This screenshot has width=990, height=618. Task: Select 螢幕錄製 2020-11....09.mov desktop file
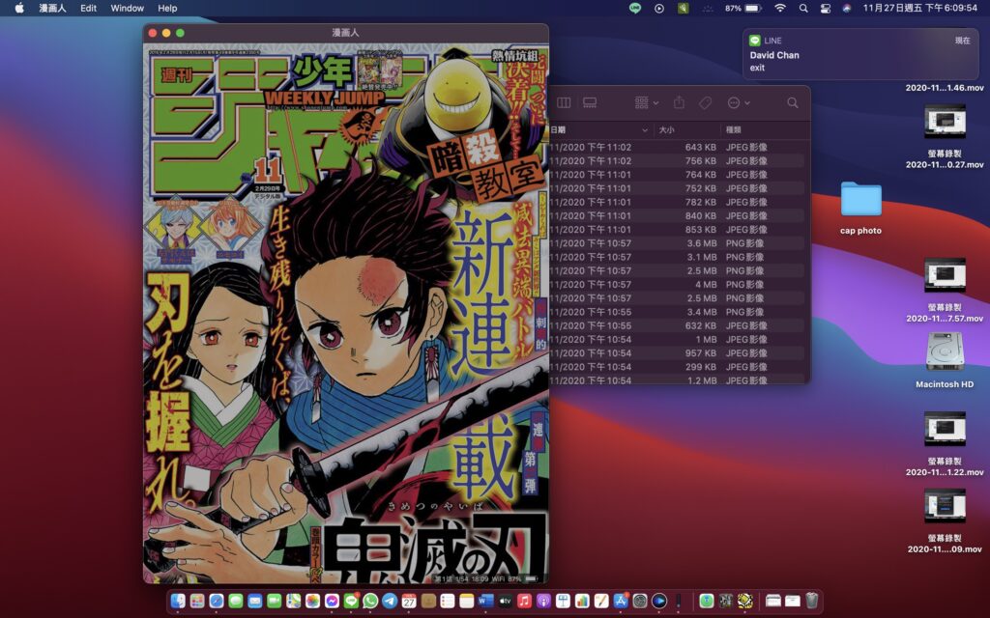pos(945,520)
